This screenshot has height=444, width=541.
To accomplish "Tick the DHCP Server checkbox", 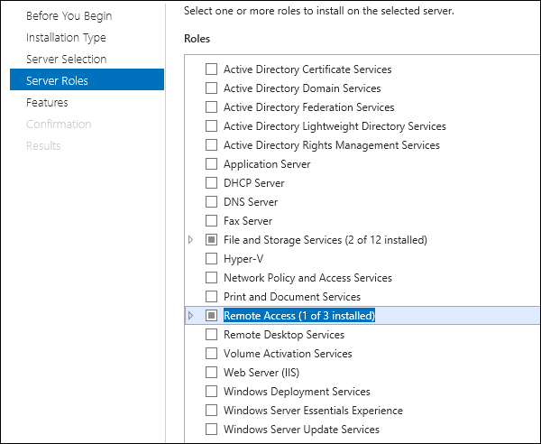I will tap(212, 183).
